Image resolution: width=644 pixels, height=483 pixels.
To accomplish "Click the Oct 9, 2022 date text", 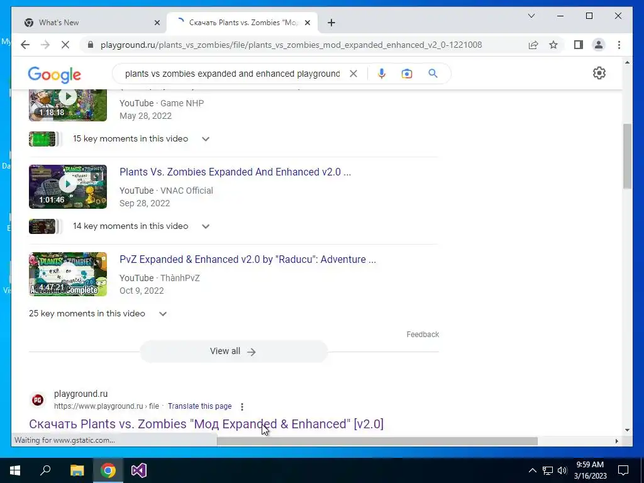I will [142, 291].
